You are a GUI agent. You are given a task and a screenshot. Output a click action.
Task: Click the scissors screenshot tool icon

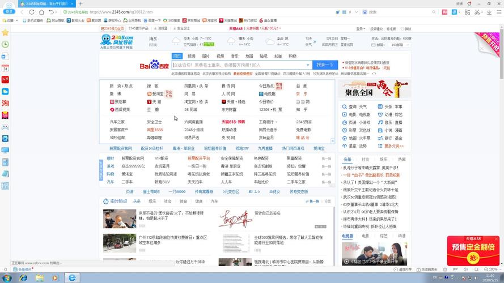click(477, 12)
